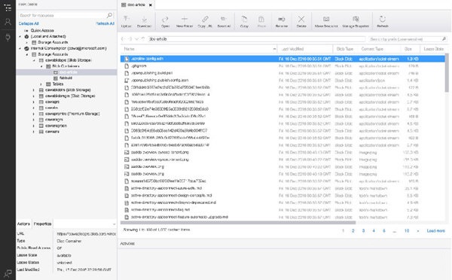Sort by the Lease State column header
Image resolution: width=452 pixels, height=280 pixels.
point(433,49)
